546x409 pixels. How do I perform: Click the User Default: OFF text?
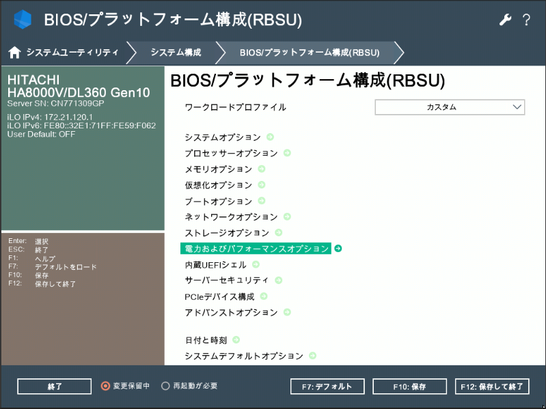[x=41, y=135]
